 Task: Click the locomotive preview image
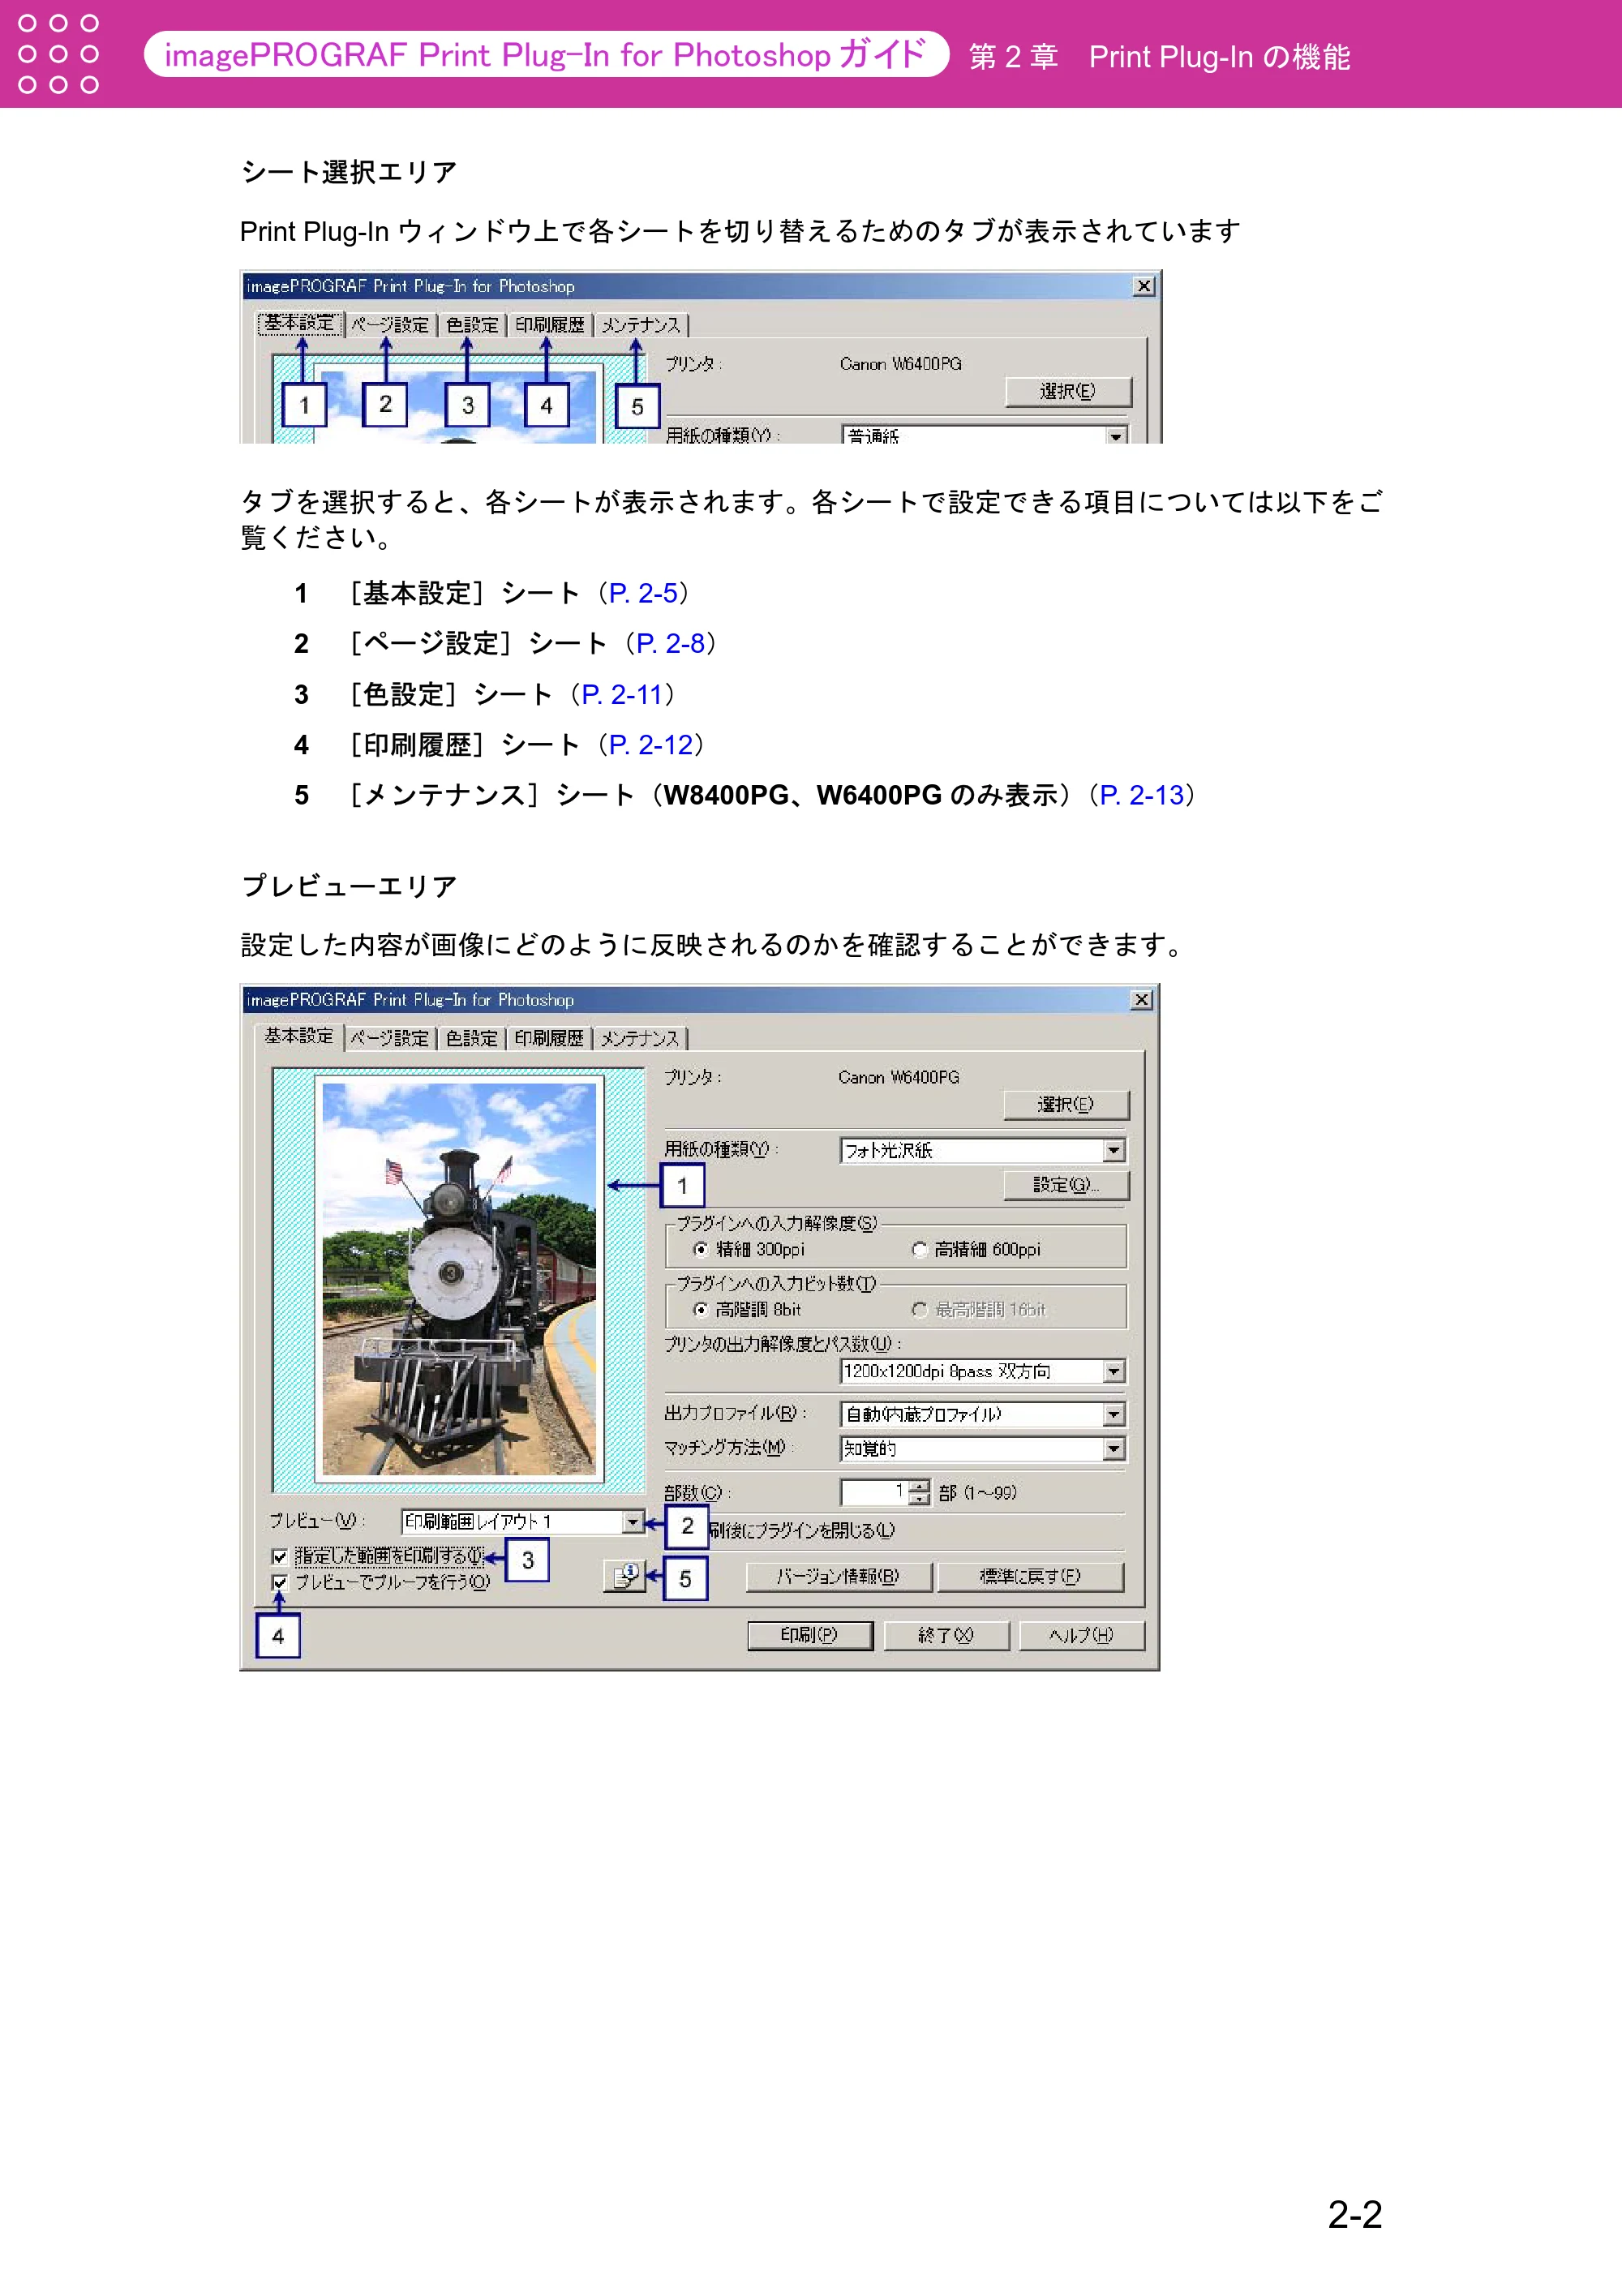[x=459, y=1278]
